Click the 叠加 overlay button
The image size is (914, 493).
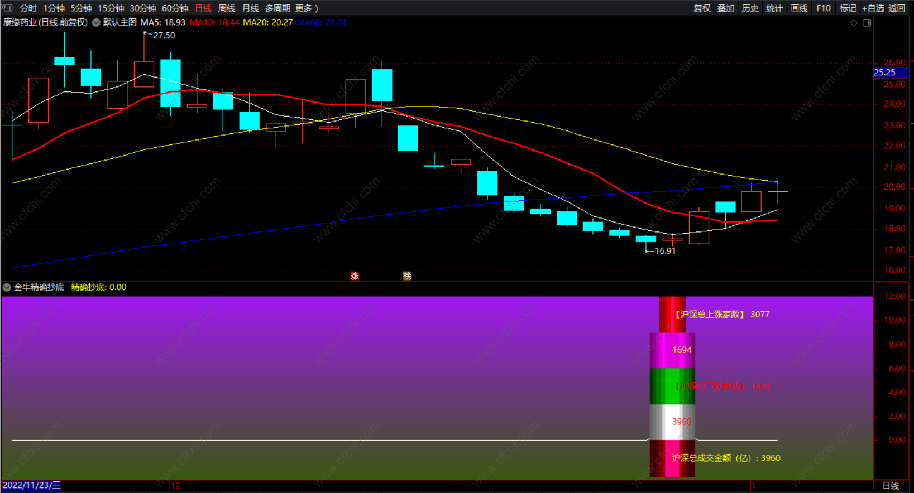pyautogui.click(x=726, y=8)
